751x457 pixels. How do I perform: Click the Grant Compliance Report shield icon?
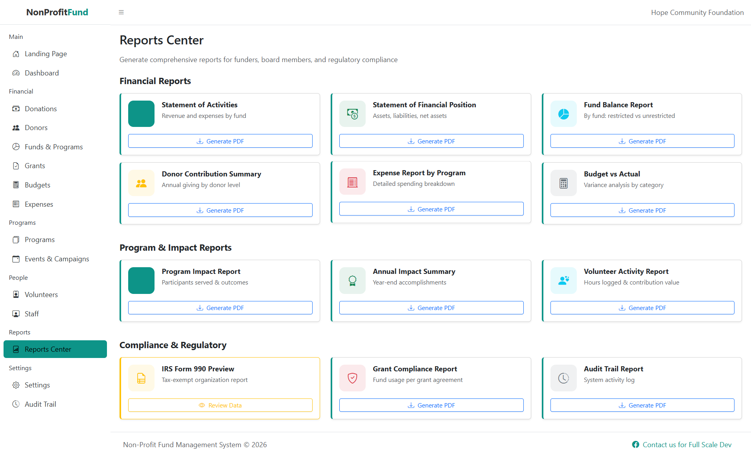click(352, 378)
